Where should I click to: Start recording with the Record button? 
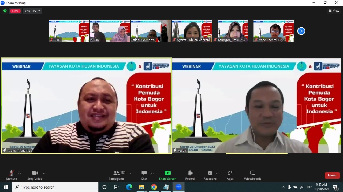(x=190, y=175)
